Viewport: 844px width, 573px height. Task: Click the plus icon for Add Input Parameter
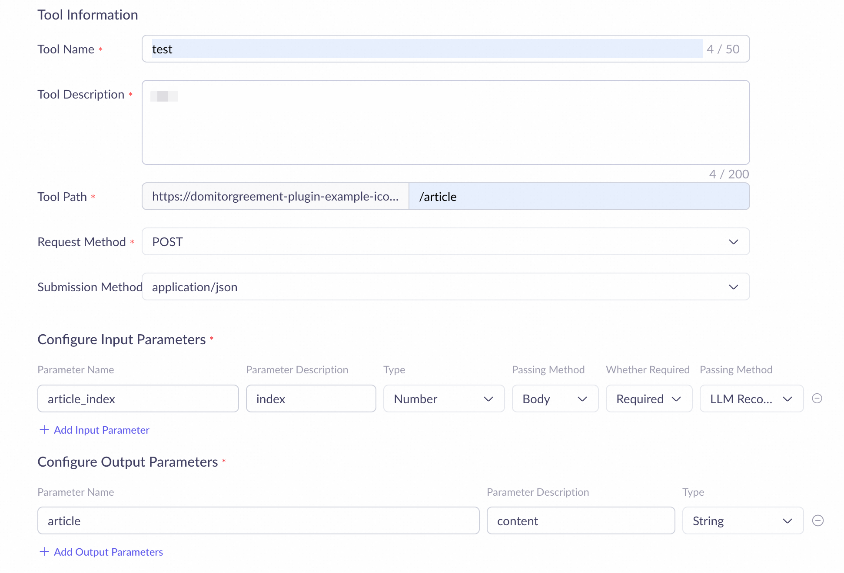pyautogui.click(x=44, y=430)
